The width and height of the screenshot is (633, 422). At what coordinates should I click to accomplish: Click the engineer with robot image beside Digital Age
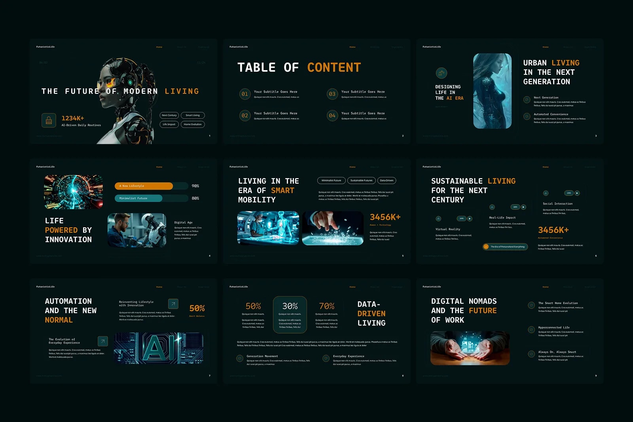(137, 230)
